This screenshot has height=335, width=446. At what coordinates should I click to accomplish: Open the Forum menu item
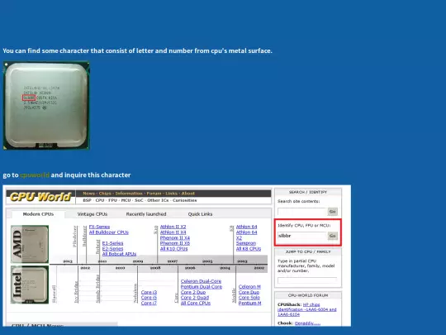pos(154,194)
